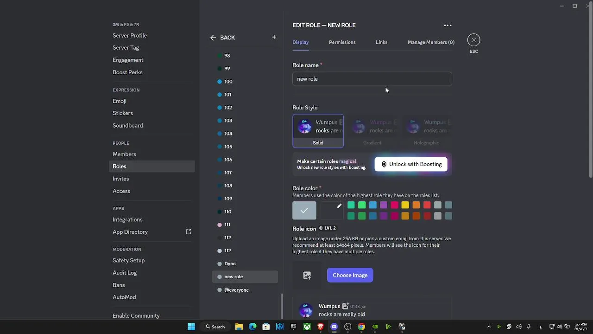Open File Explorer from the taskbar

[239, 327]
